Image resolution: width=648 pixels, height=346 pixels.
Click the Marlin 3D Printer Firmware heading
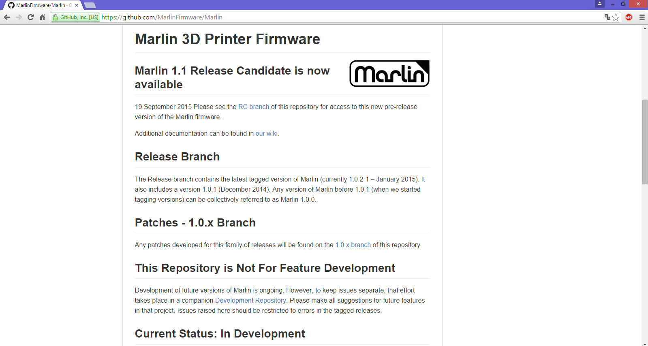(227, 39)
